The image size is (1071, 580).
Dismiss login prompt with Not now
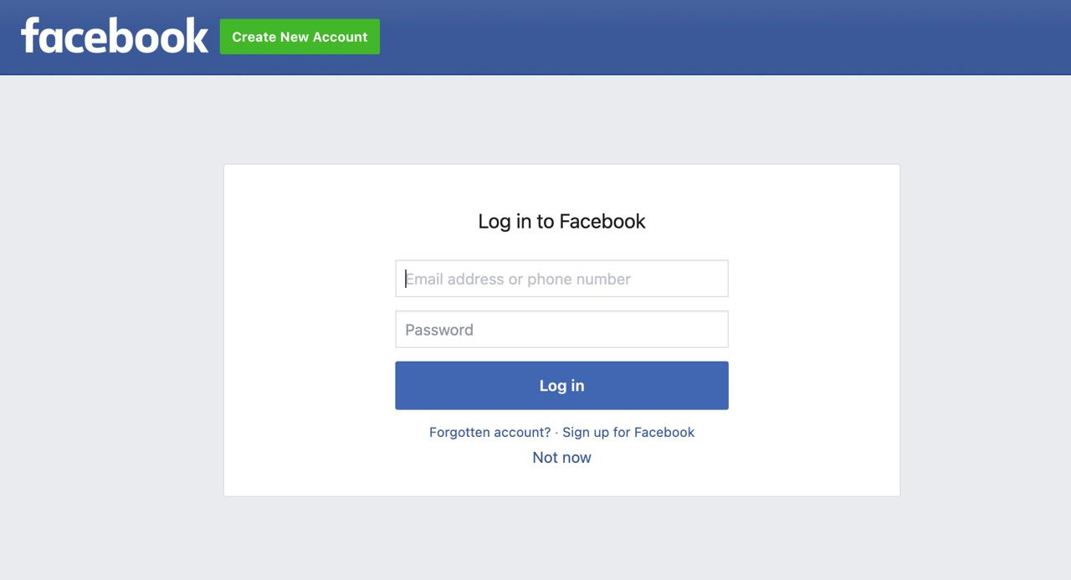pyautogui.click(x=561, y=458)
